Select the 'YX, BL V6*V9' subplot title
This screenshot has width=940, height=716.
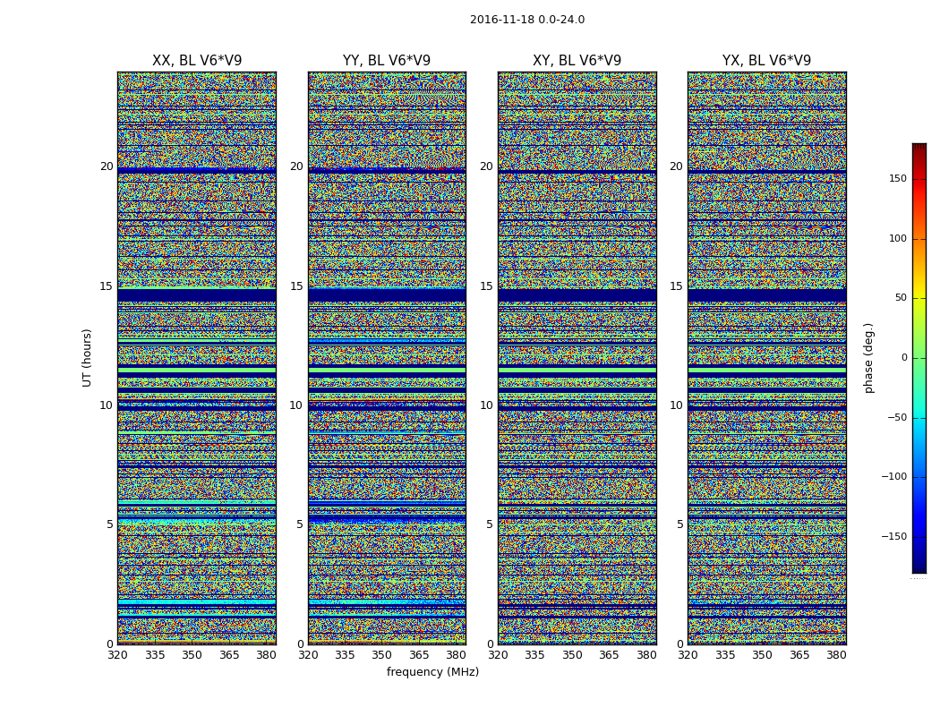(766, 61)
